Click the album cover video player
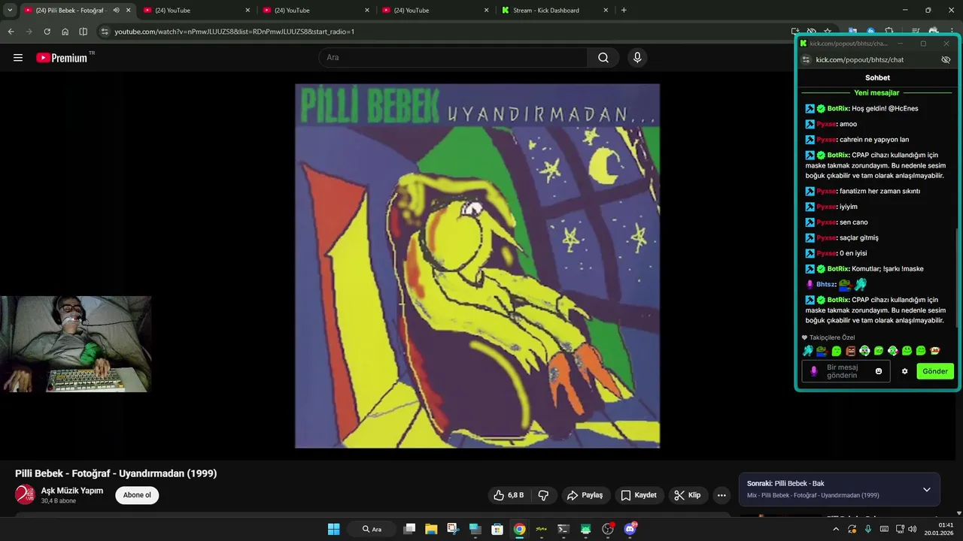Image resolution: width=963 pixels, height=541 pixels. click(x=477, y=265)
